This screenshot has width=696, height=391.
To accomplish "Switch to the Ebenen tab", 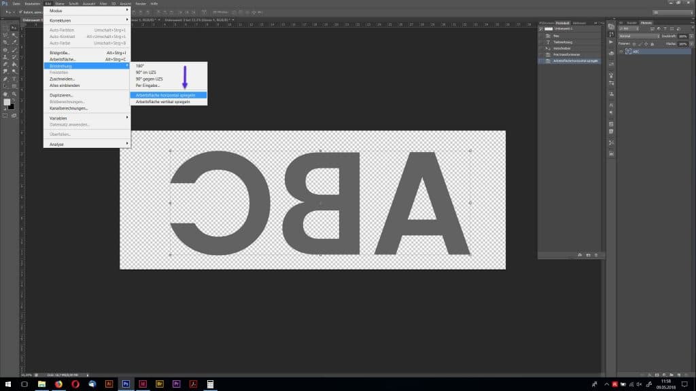I will [x=646, y=23].
